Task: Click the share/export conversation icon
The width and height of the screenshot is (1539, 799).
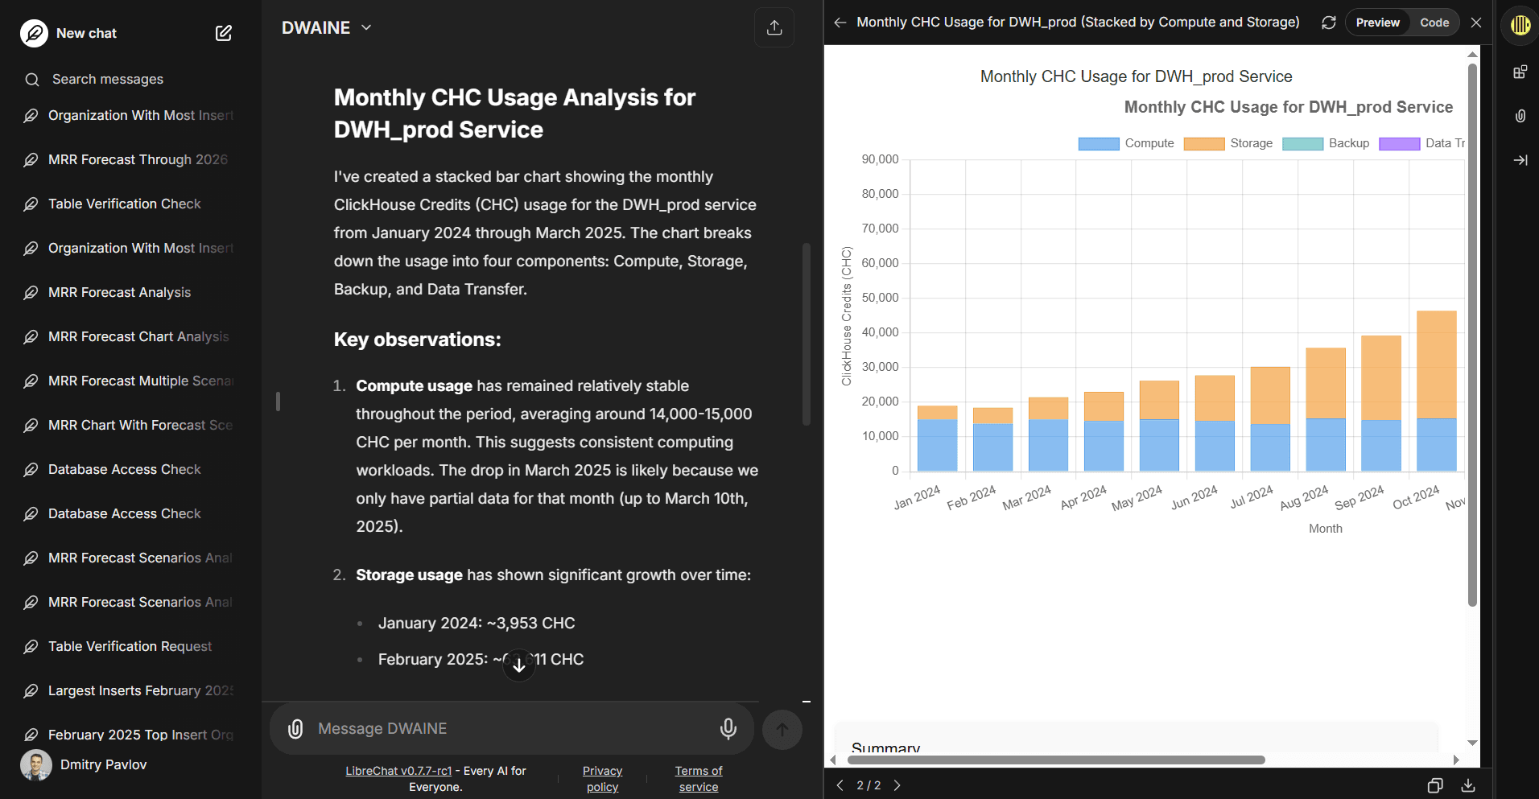Action: (774, 27)
